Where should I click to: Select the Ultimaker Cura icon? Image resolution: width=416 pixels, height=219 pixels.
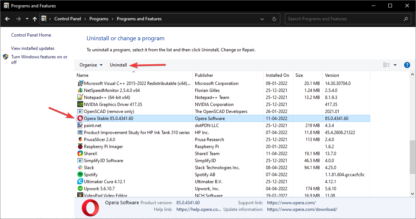click(x=80, y=181)
